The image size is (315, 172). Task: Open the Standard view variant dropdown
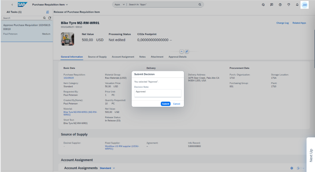(107, 168)
